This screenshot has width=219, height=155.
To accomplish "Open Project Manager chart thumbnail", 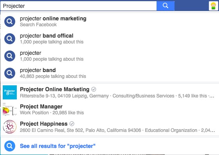I will (x=10, y=109).
